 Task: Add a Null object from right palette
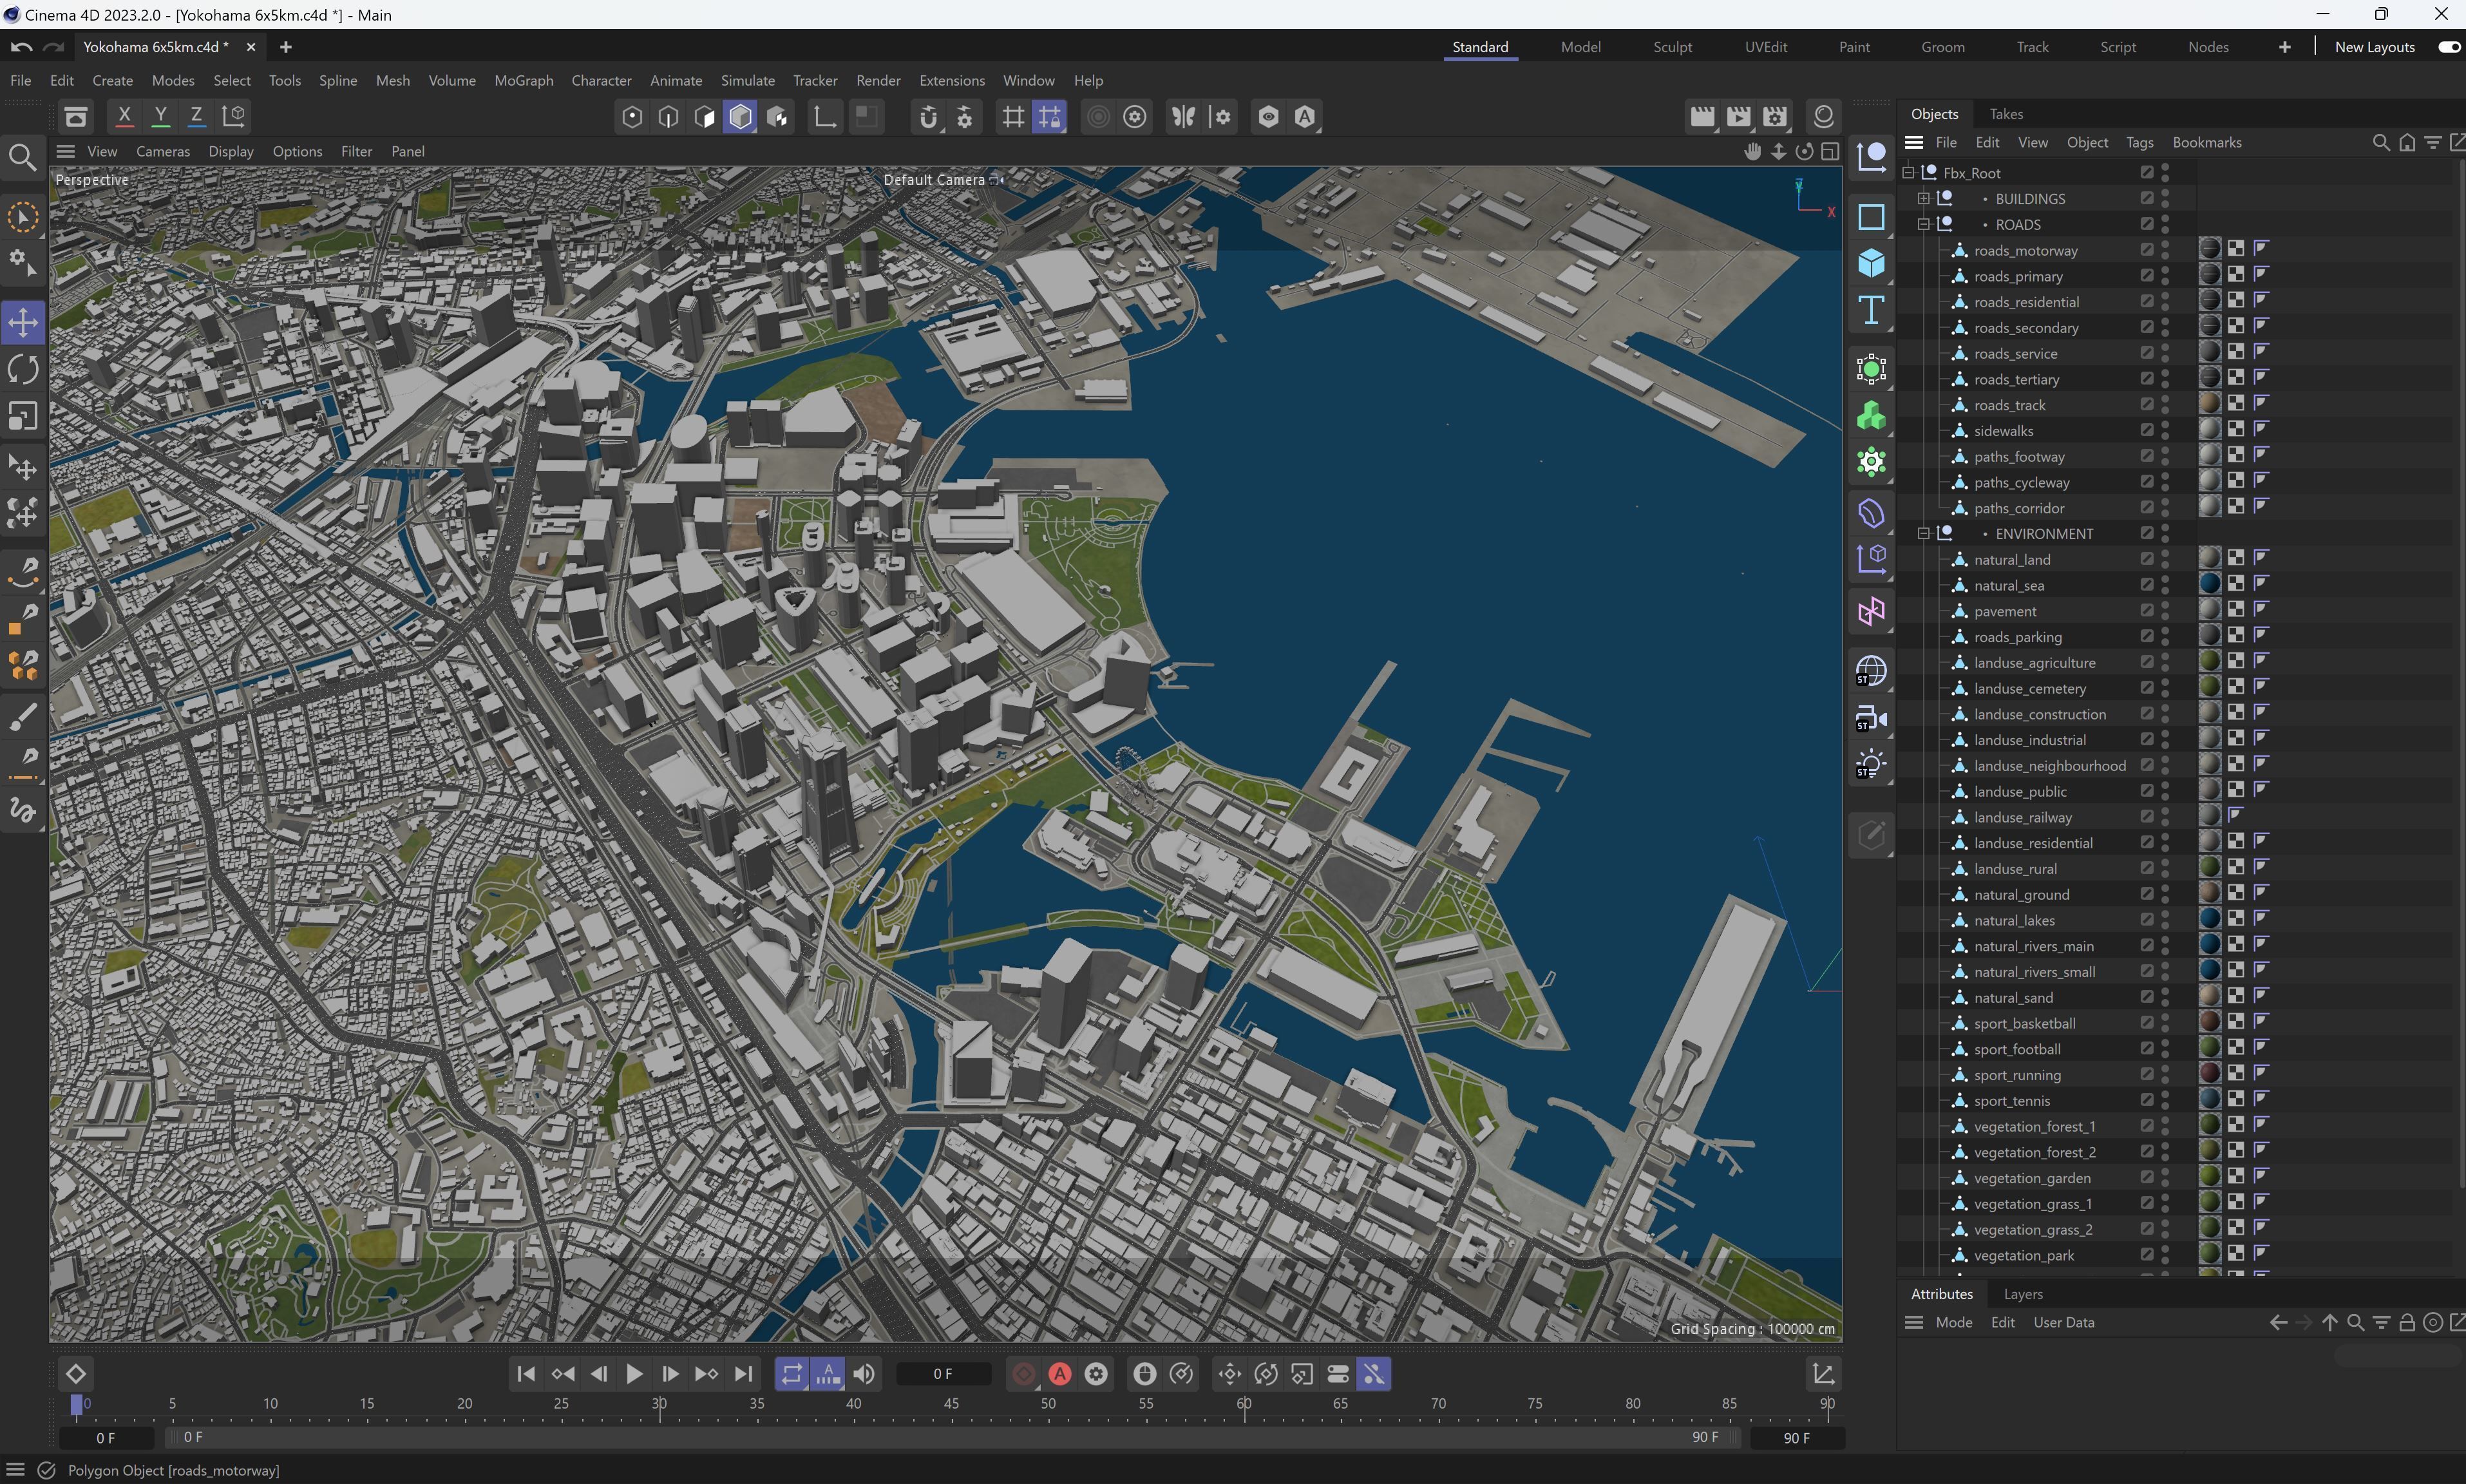[1872, 156]
